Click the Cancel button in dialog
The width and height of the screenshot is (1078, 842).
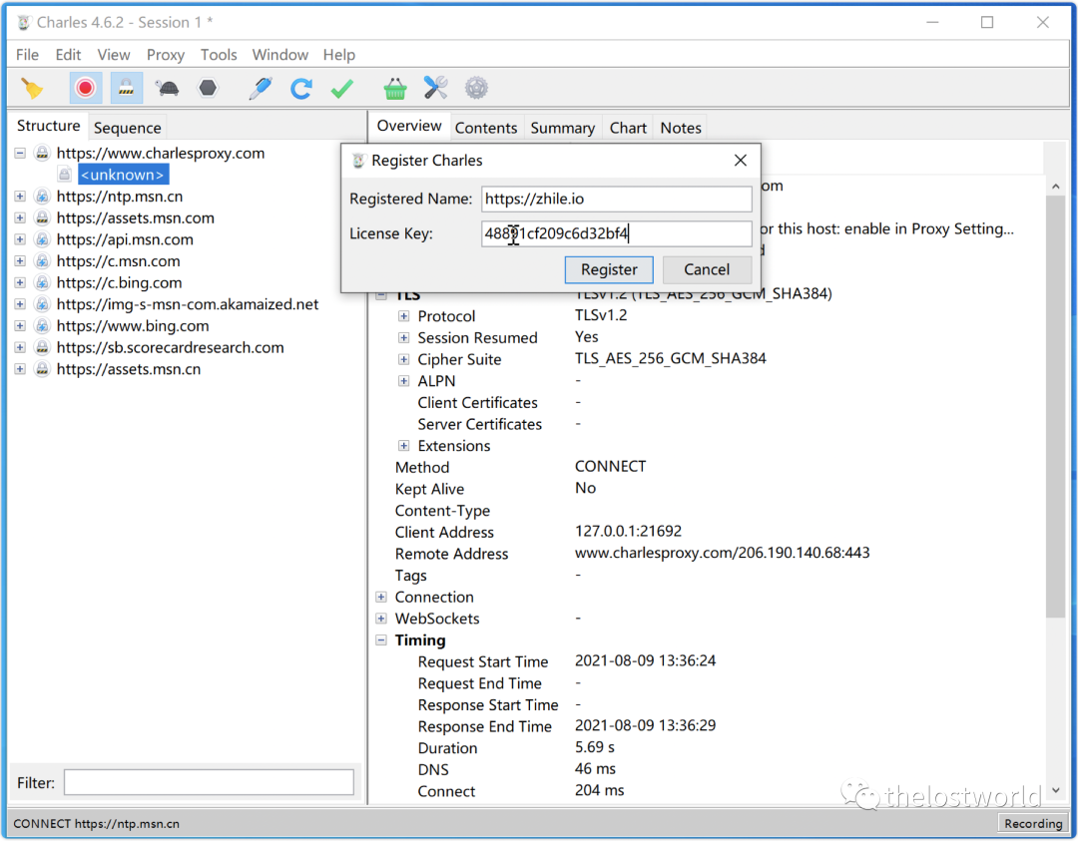pos(707,269)
